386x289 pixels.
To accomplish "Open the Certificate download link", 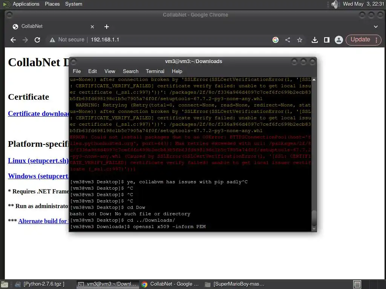I will (x=38, y=114).
